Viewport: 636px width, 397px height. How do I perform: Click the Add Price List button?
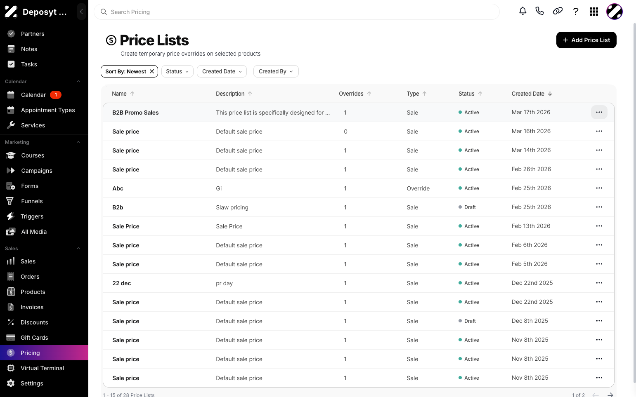586,40
